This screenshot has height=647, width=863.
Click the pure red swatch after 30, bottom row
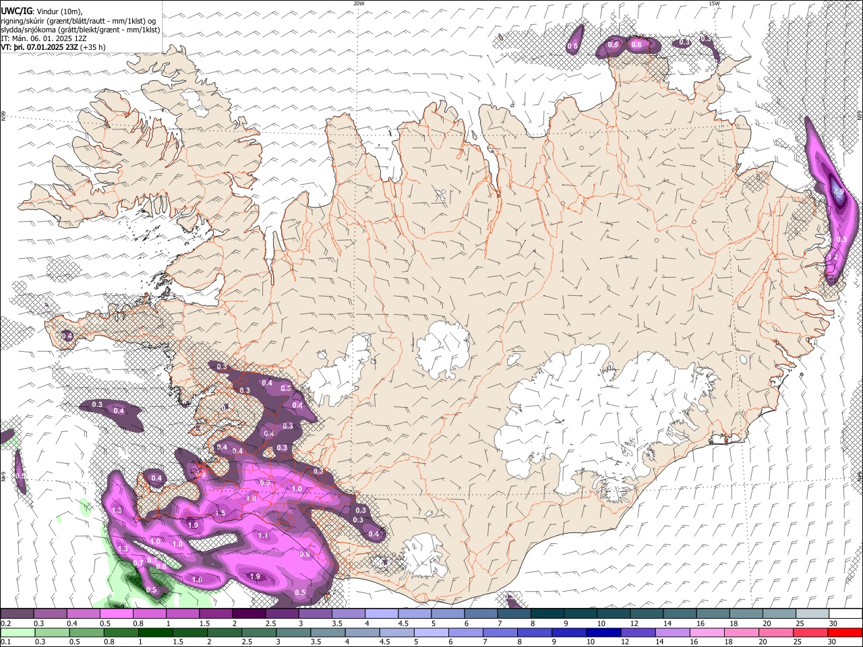click(845, 632)
